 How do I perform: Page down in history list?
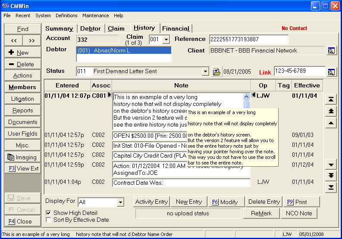click(330, 175)
